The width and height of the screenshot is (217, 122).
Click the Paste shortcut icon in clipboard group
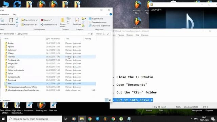tap(17, 26)
